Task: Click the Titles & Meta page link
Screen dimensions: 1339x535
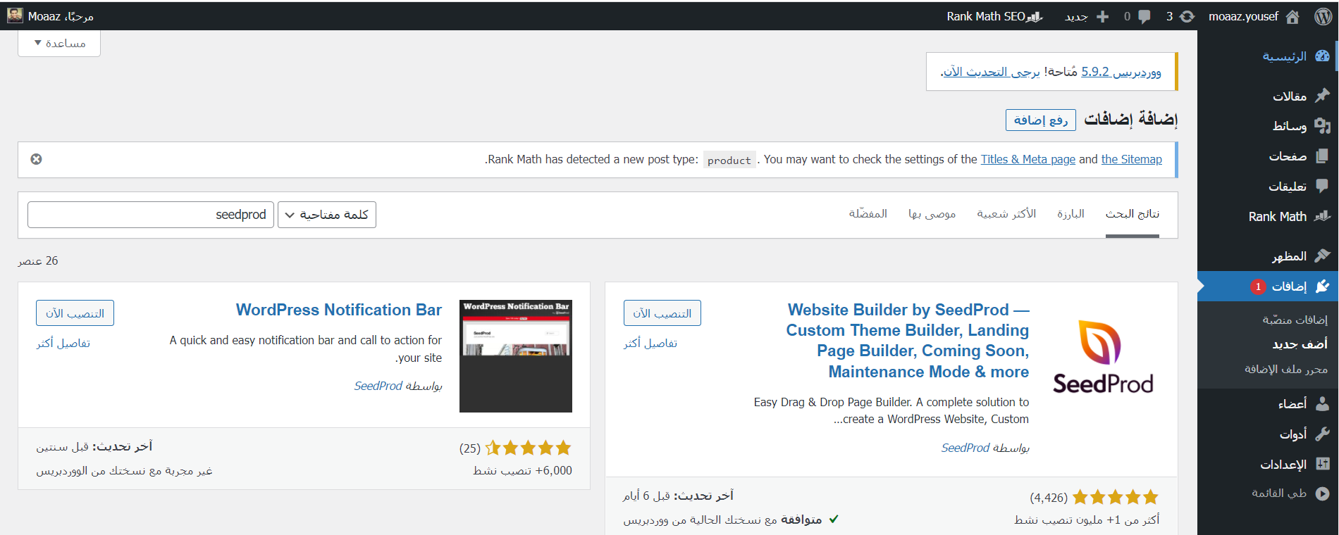Action: click(x=1028, y=160)
